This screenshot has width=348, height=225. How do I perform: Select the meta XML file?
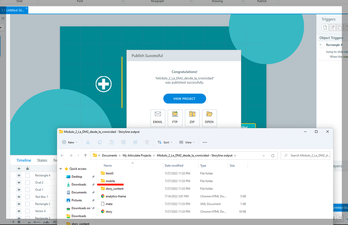(x=109, y=204)
